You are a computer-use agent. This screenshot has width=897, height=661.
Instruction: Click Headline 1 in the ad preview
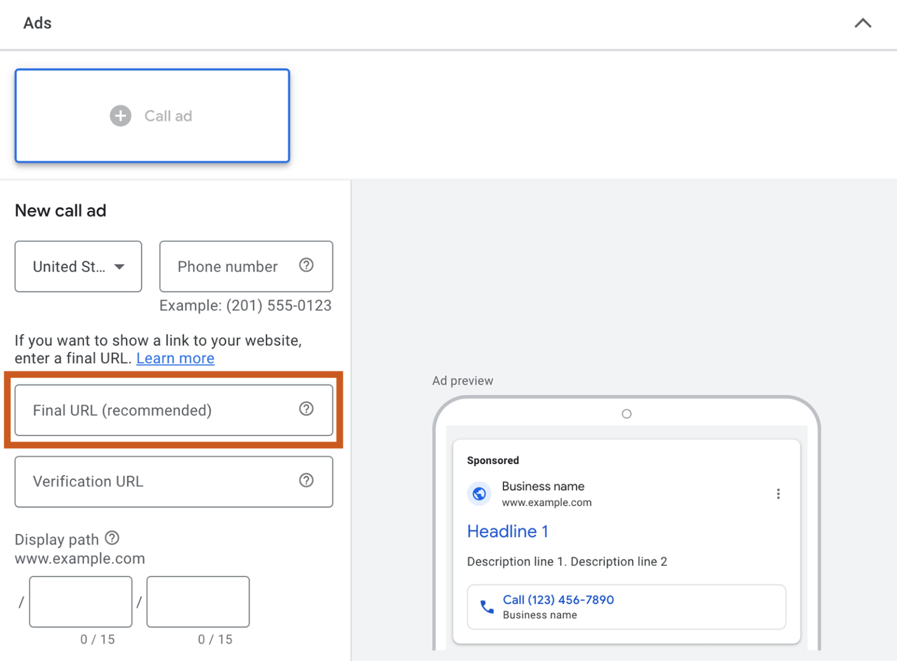(507, 531)
